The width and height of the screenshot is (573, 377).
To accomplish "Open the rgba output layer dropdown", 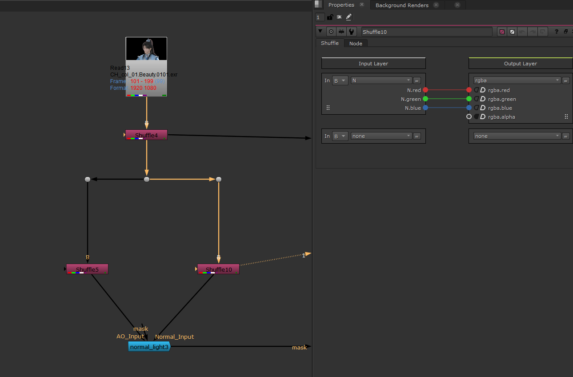I will (x=517, y=80).
